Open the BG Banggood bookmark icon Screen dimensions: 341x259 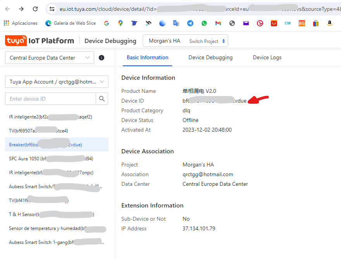[x=301, y=23]
